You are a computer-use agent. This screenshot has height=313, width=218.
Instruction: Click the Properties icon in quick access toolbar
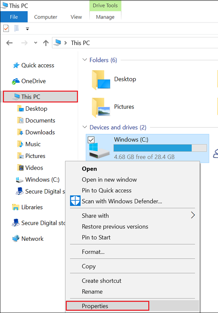coord(6,28)
